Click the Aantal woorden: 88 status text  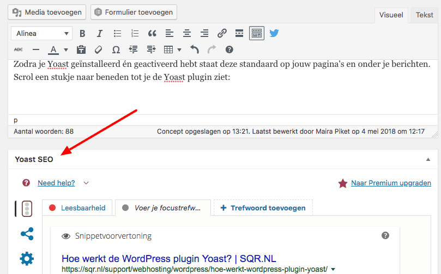click(44, 131)
